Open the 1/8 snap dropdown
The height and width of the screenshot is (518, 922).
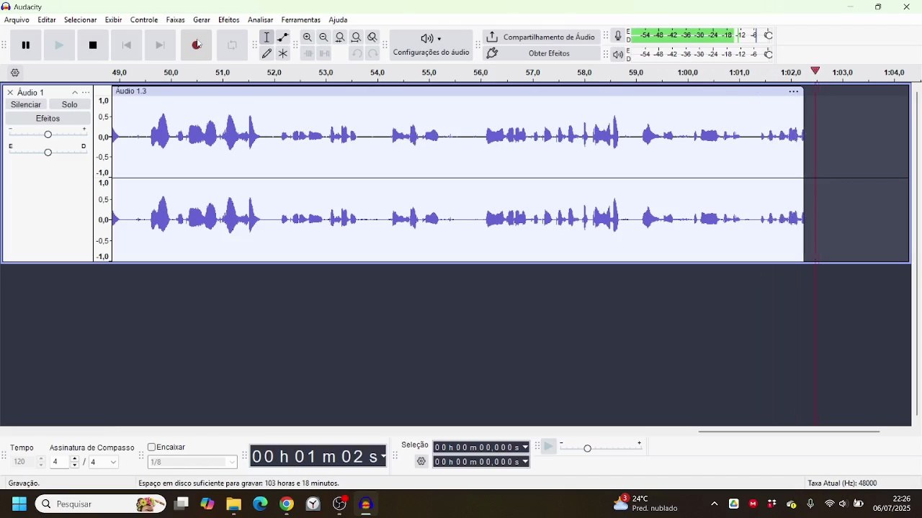click(192, 462)
